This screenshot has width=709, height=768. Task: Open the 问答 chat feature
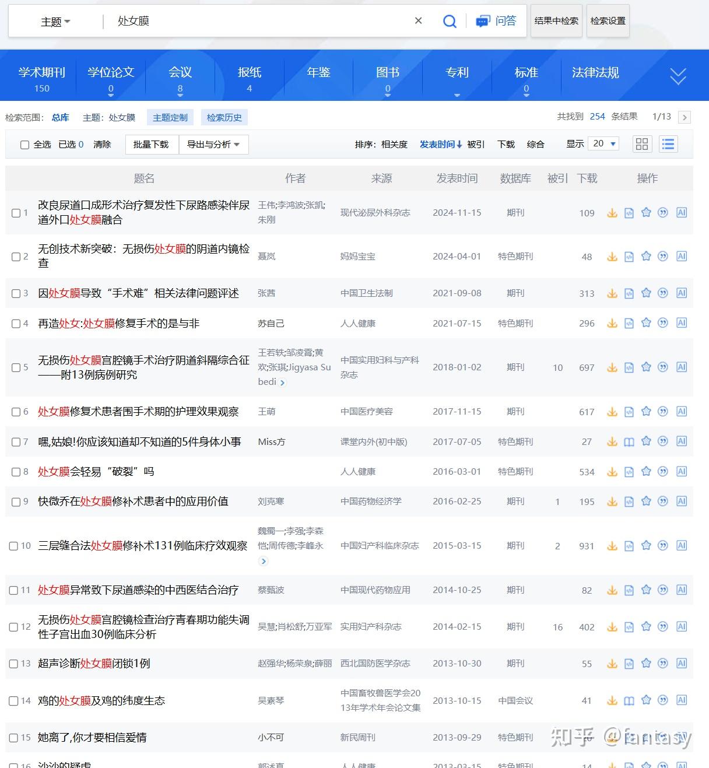(x=496, y=21)
